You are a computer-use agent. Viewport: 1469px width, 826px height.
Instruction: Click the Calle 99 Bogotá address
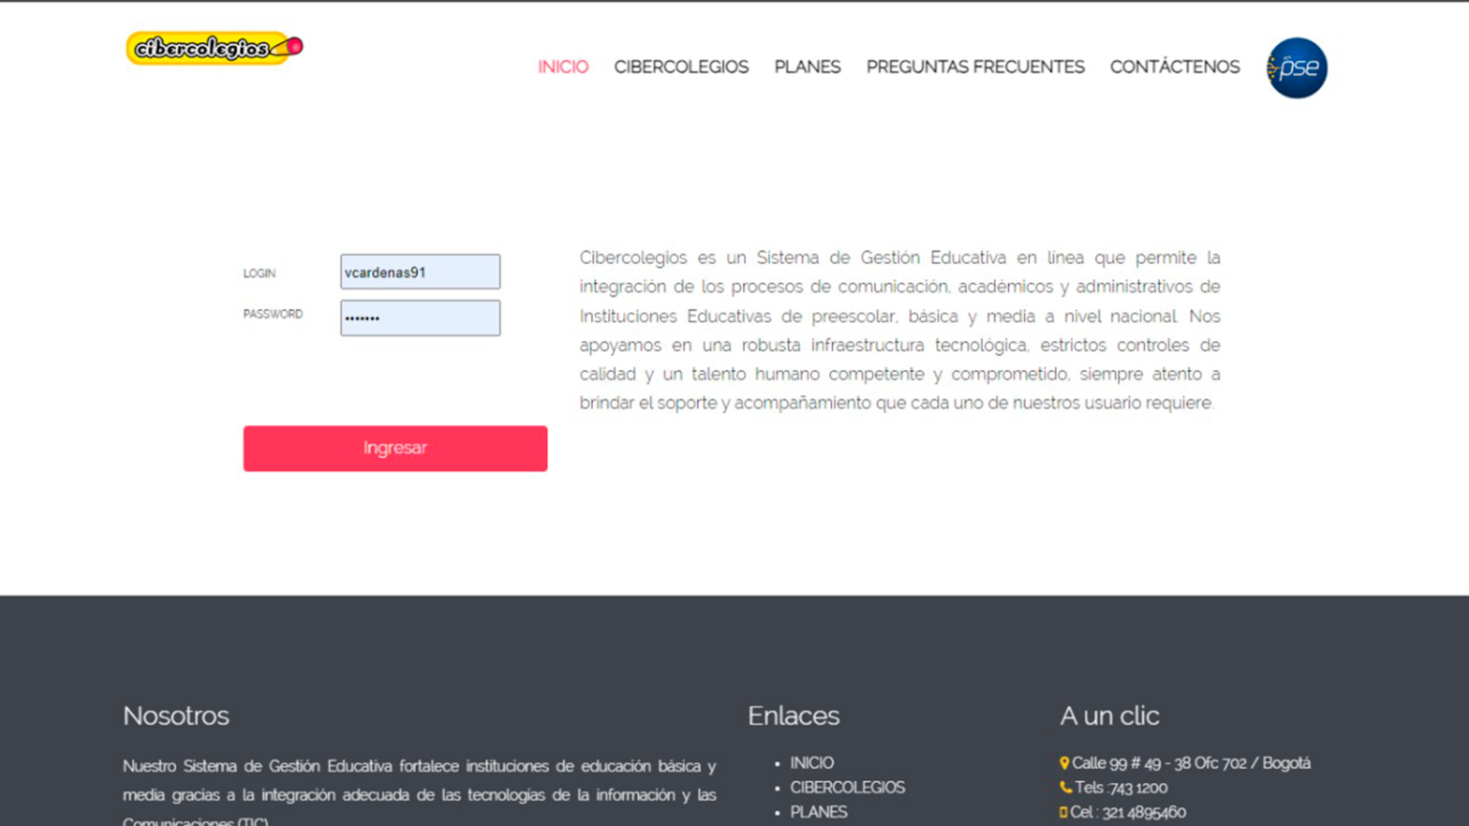point(1191,763)
